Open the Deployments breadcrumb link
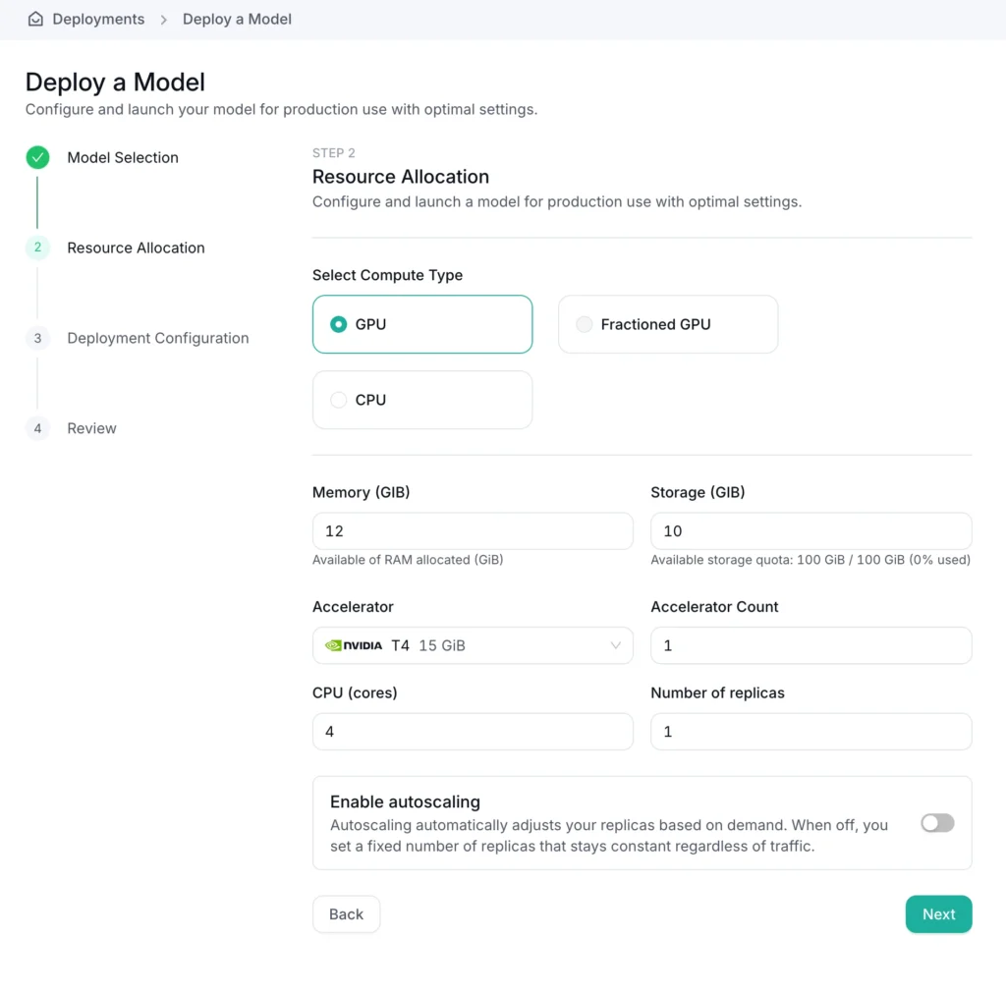Image resolution: width=1006 pixels, height=995 pixels. click(98, 20)
